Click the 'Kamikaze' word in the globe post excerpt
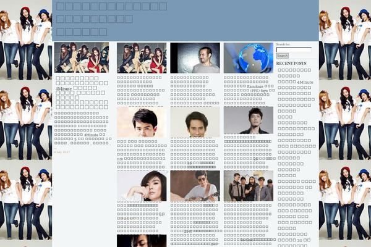The image size is (371, 247). coord(255,86)
